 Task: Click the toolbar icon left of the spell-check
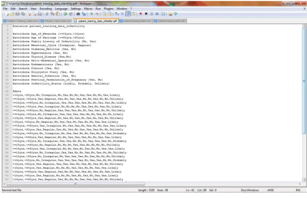point(170,14)
